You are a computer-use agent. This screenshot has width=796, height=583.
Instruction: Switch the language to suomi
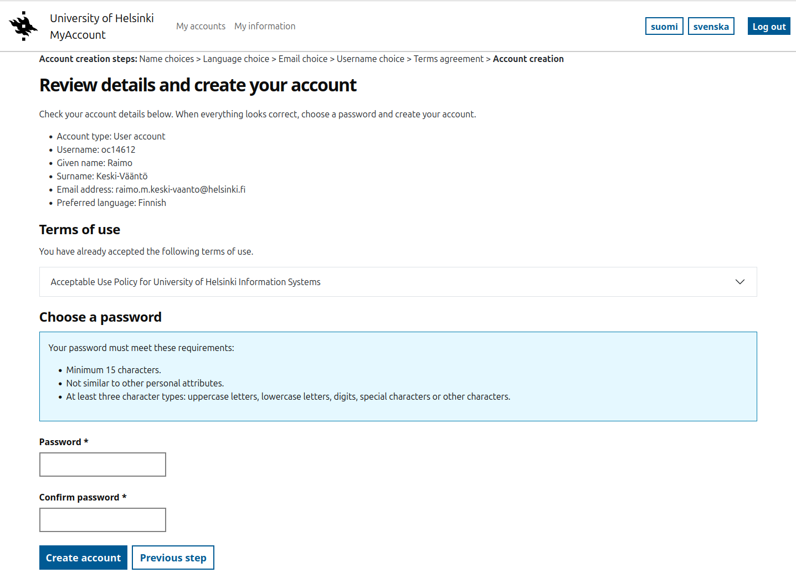pos(664,26)
